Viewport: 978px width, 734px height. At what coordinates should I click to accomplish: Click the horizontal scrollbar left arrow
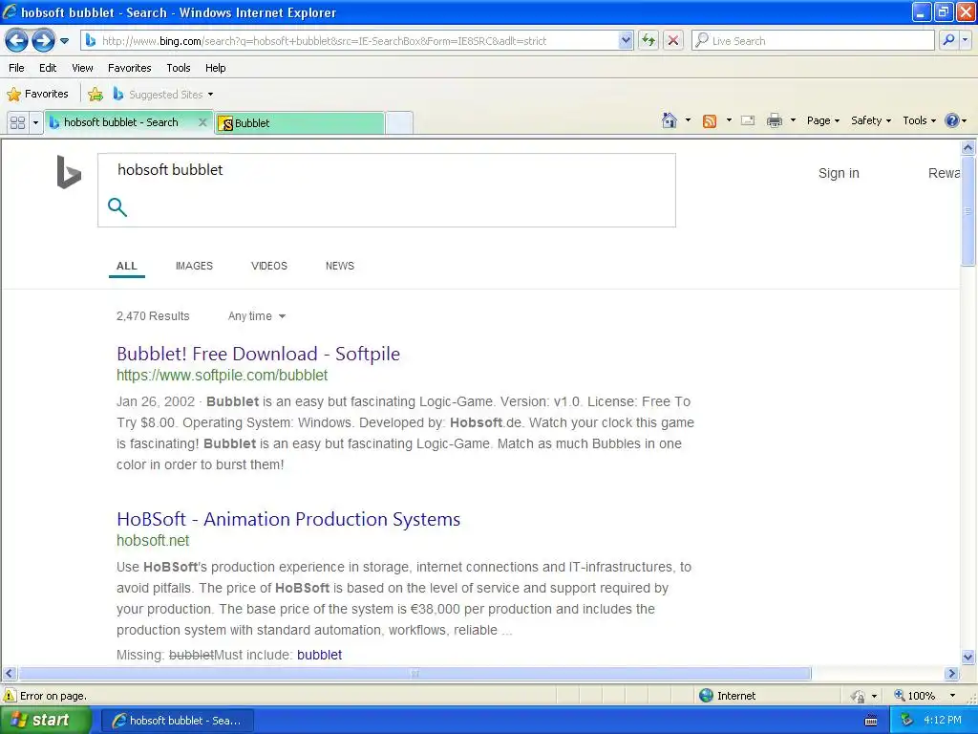click(9, 674)
